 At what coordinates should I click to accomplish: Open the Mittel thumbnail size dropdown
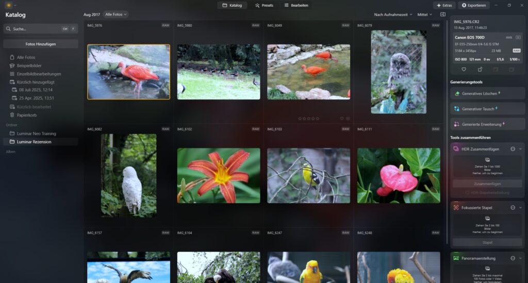tap(425, 14)
